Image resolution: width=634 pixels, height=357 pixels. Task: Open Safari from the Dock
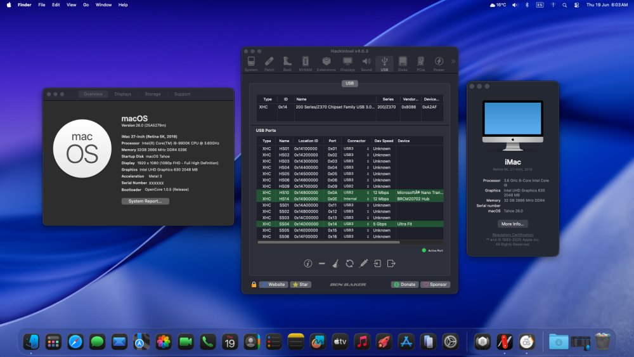point(75,342)
